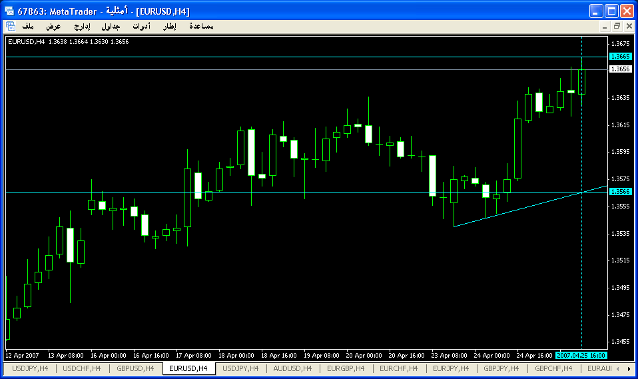Click the 12 Apr 2007 time label
Screen dimensions: 638x379
click(x=23, y=356)
